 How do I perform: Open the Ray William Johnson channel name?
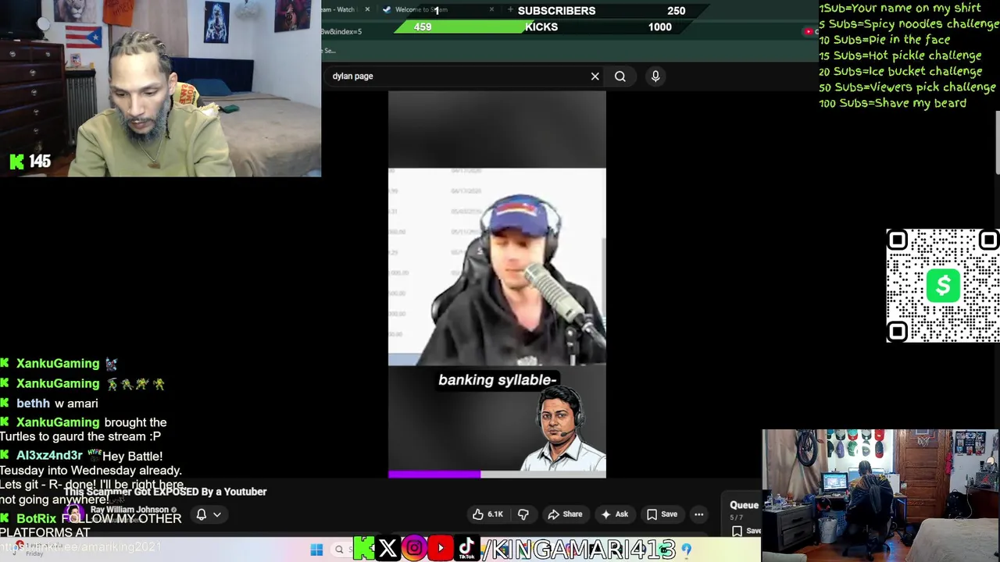click(x=130, y=510)
